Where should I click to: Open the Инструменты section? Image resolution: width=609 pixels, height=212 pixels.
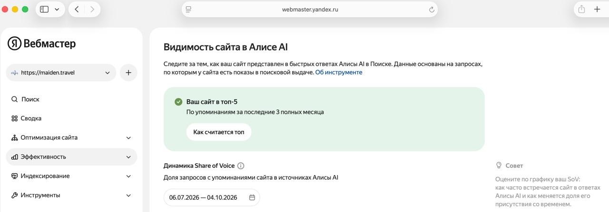[71, 195]
